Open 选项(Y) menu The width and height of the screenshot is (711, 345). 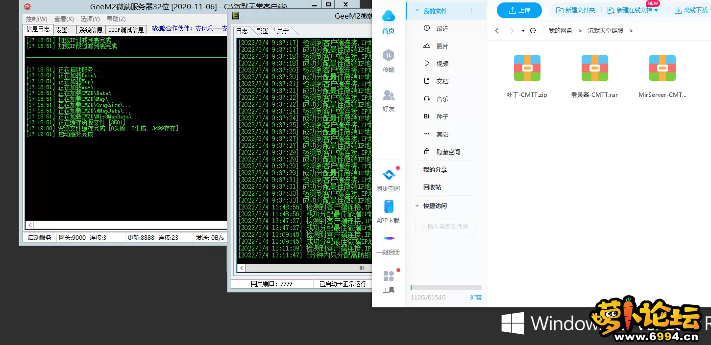(90, 19)
